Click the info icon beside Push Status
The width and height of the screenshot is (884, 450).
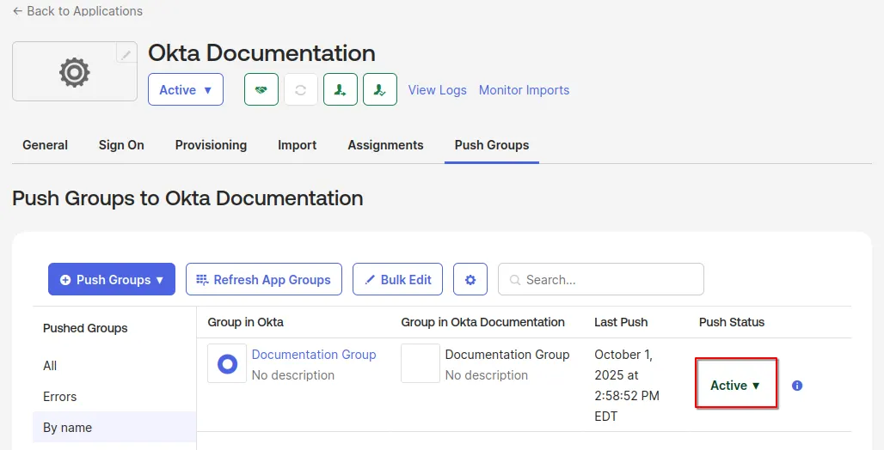(797, 386)
